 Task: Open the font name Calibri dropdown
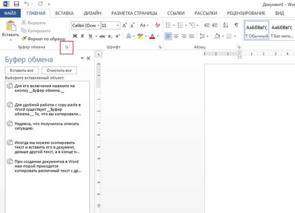(98, 26)
